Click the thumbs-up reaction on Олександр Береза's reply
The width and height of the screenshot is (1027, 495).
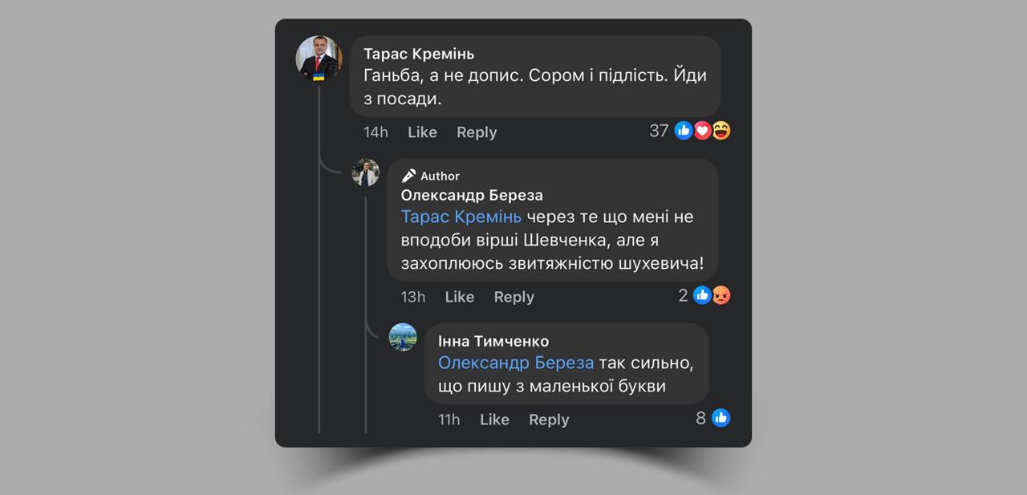pos(702,295)
